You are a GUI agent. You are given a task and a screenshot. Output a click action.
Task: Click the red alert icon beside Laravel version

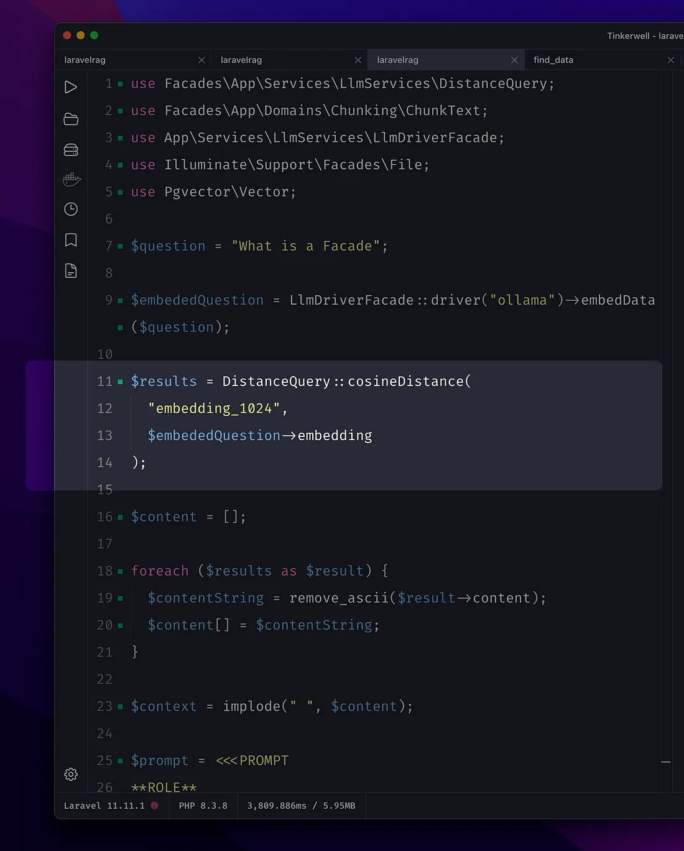(154, 805)
